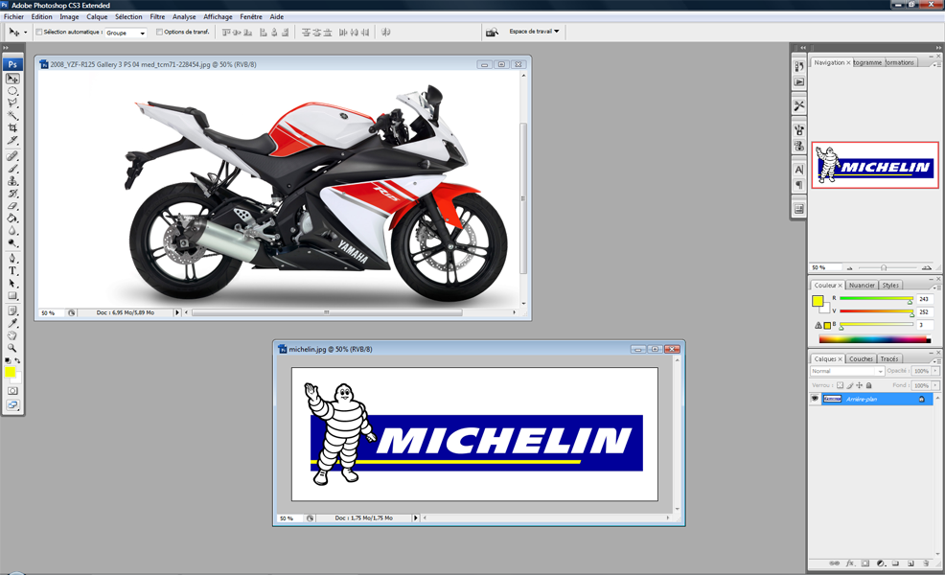Image resolution: width=945 pixels, height=575 pixels.
Task: Open the Espace de travail dropdown
Action: pos(534,32)
